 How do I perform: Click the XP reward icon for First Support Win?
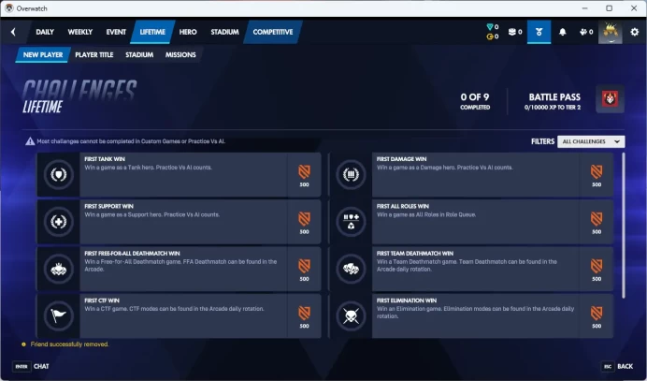304,219
